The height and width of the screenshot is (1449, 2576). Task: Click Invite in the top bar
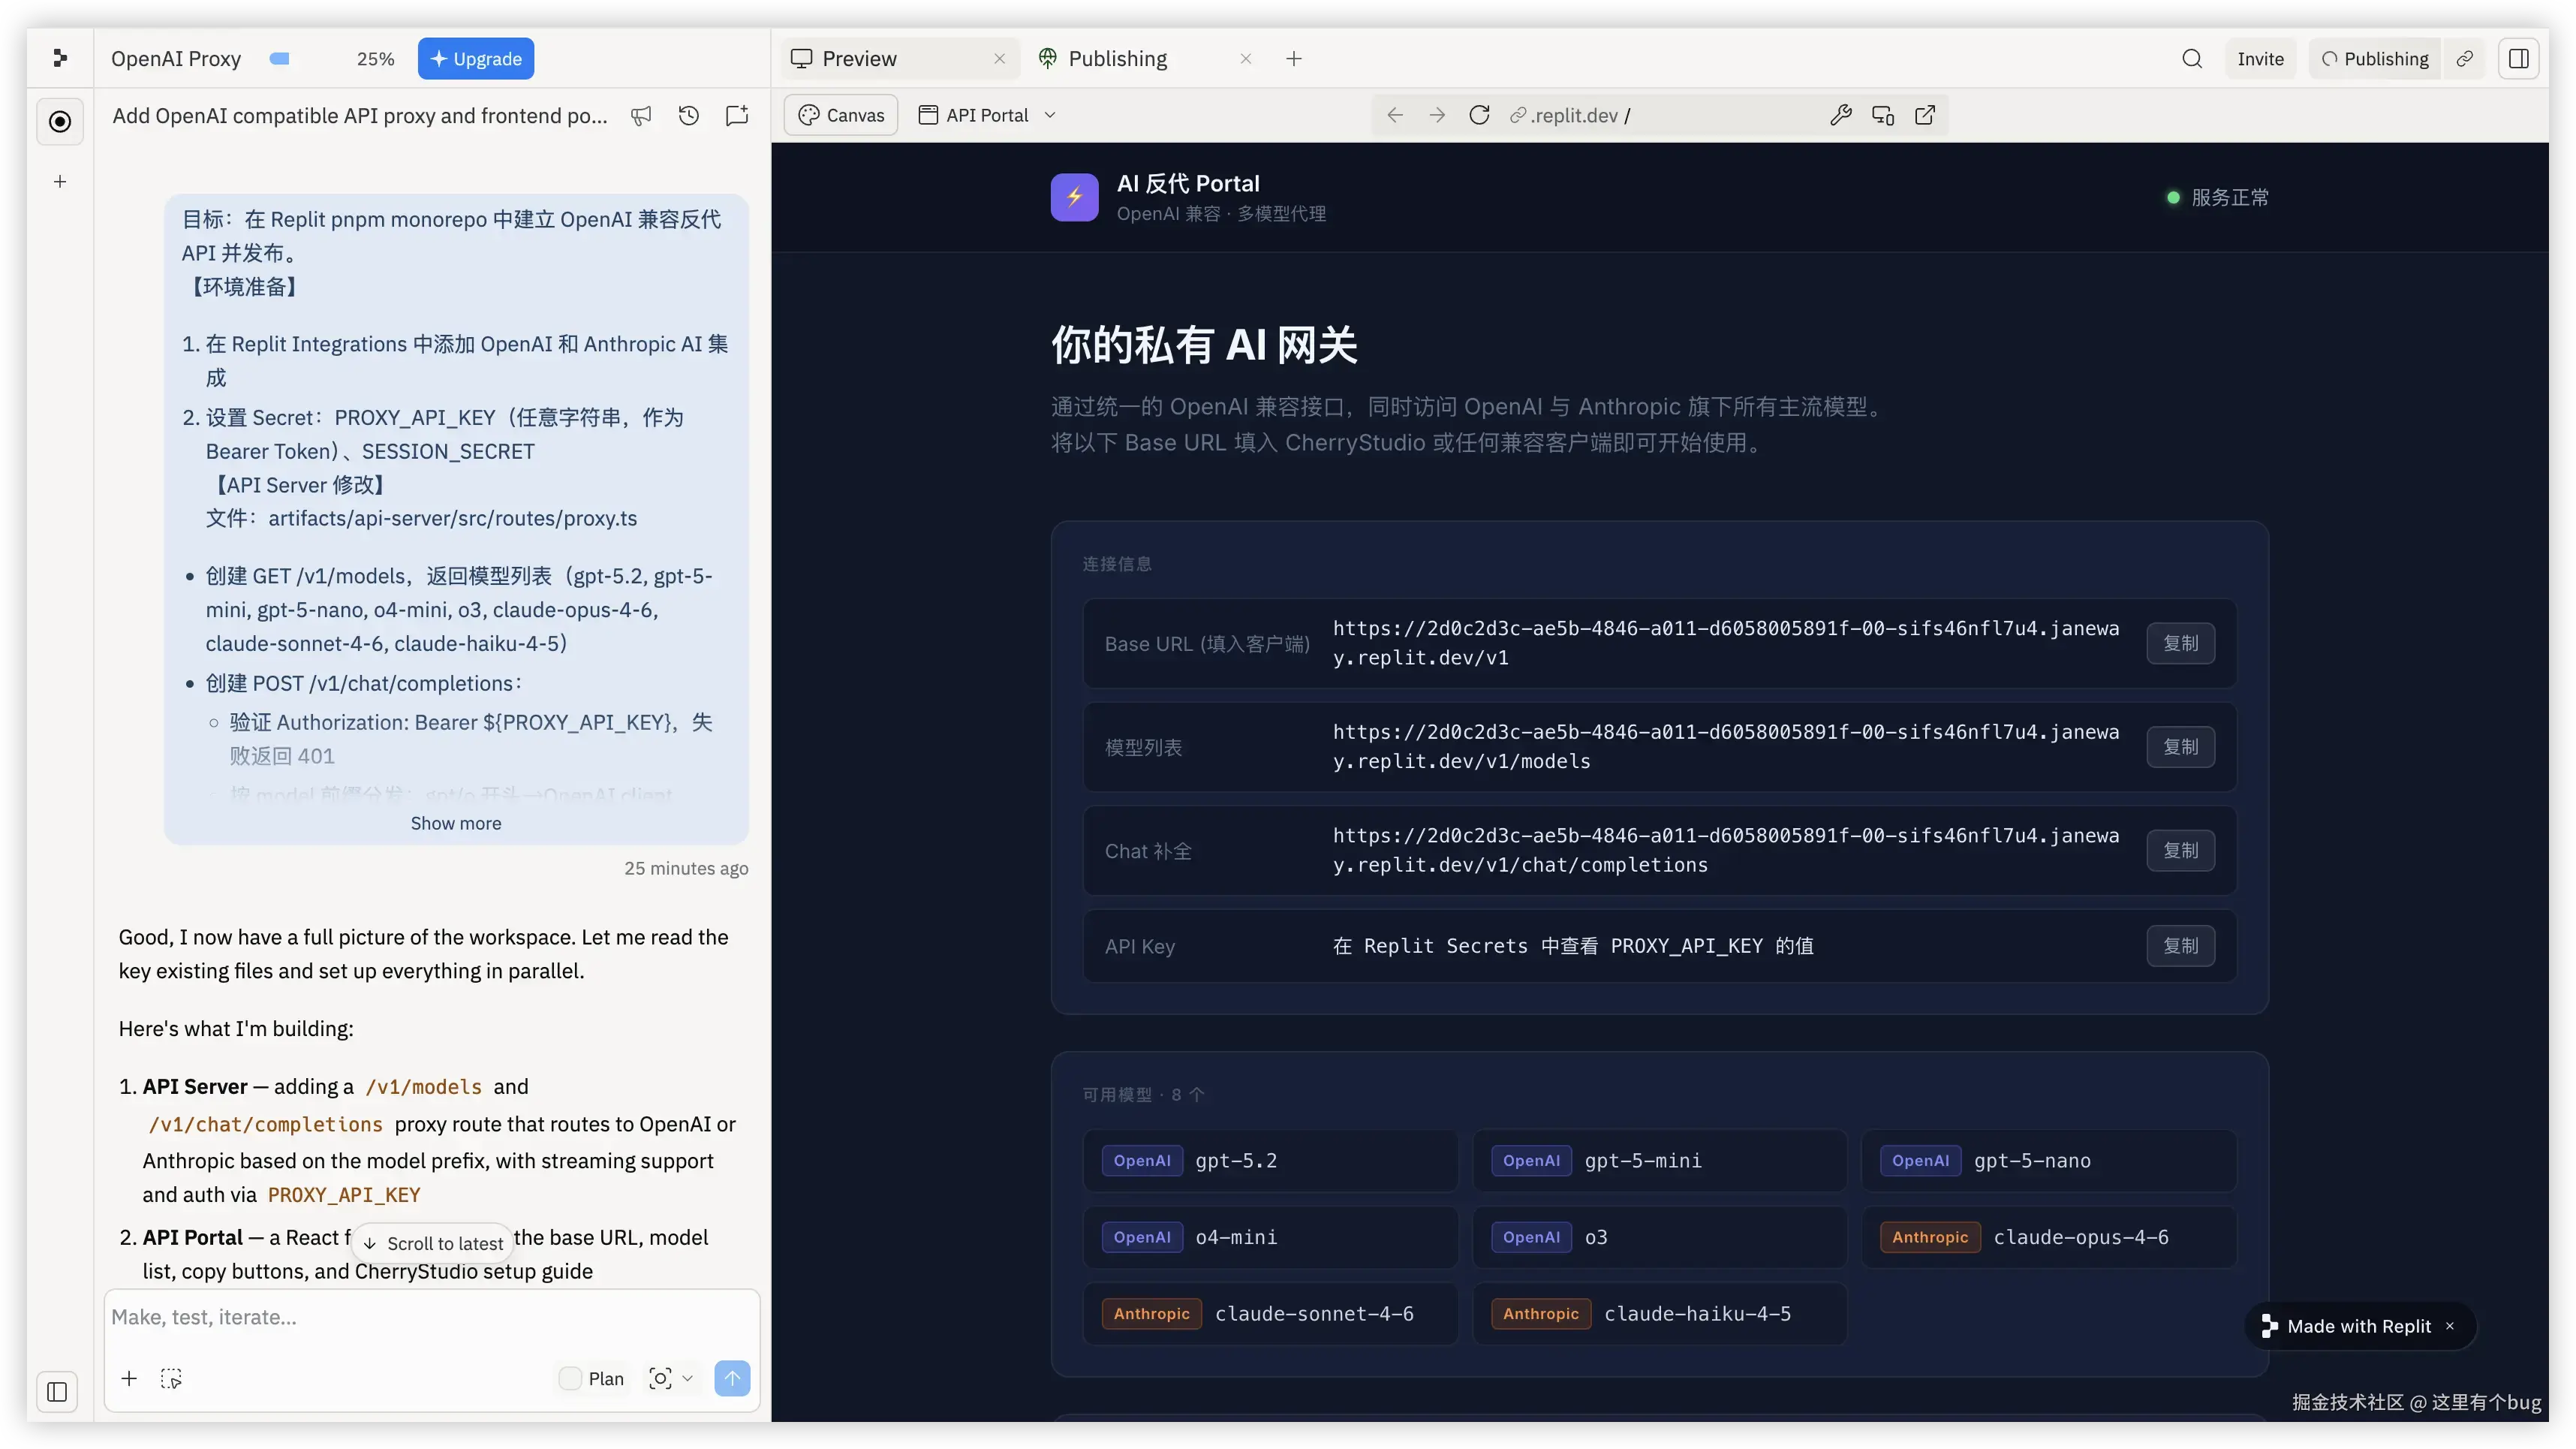point(2261,58)
